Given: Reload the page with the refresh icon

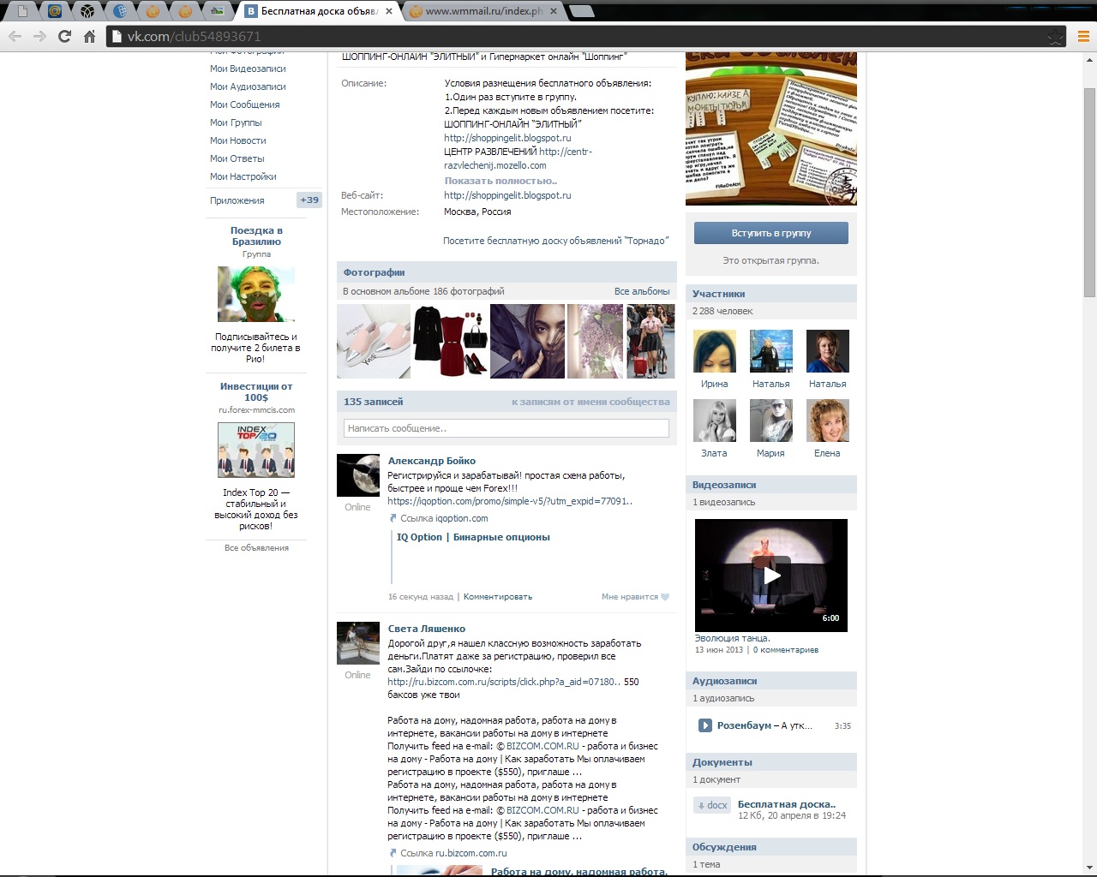Looking at the screenshot, I should [x=64, y=36].
